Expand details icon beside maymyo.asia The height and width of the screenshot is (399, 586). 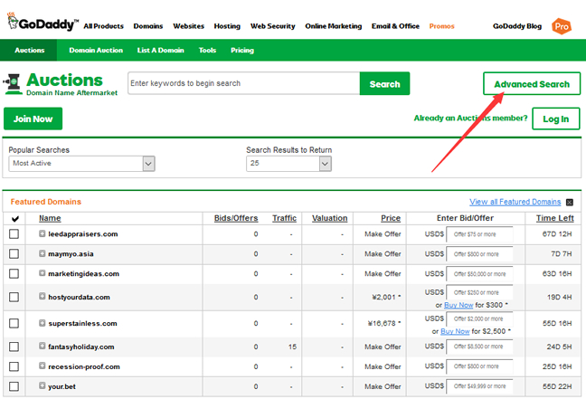pyautogui.click(x=43, y=253)
